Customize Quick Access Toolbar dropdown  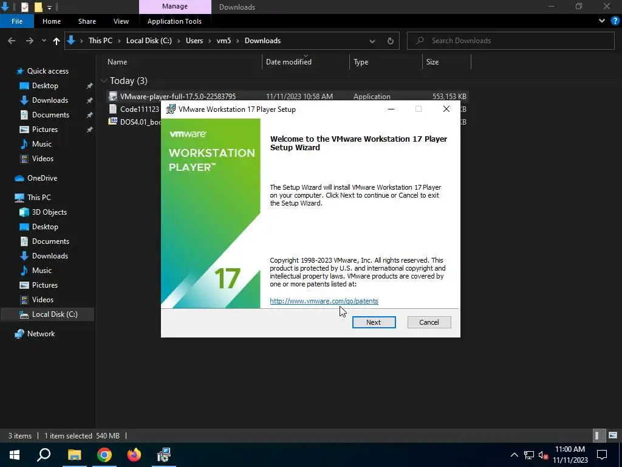click(x=49, y=7)
